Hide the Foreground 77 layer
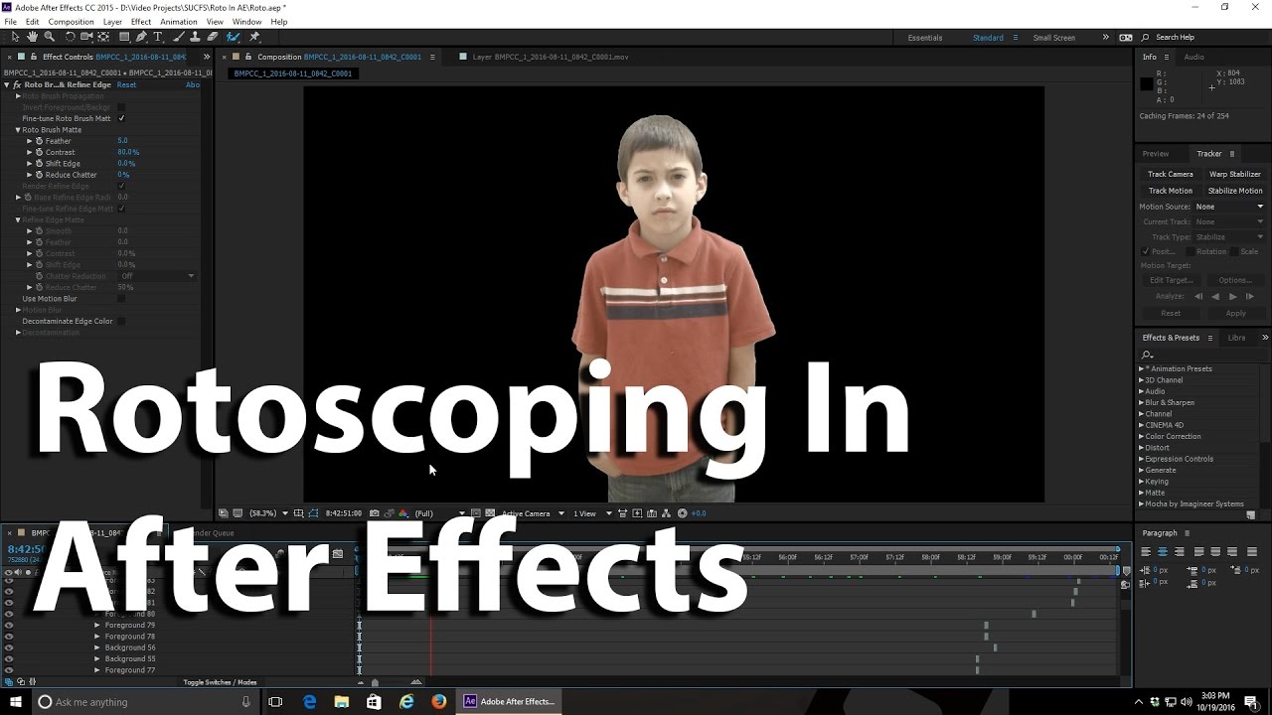The image size is (1272, 715). (x=9, y=670)
